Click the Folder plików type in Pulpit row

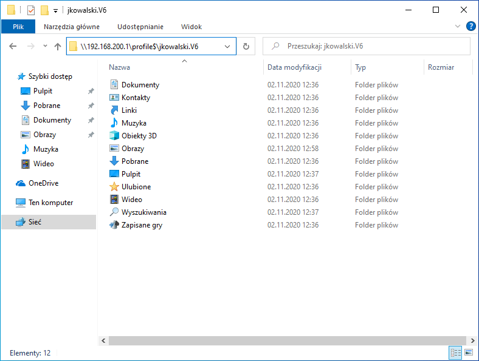click(x=376, y=174)
